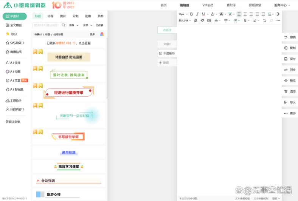
Task: Toggle bold formatting in editor toolbar
Action: (191, 14)
